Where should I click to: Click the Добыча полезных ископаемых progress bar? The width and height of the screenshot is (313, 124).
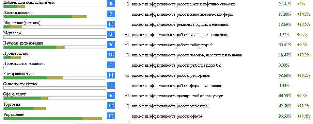(55, 6)
